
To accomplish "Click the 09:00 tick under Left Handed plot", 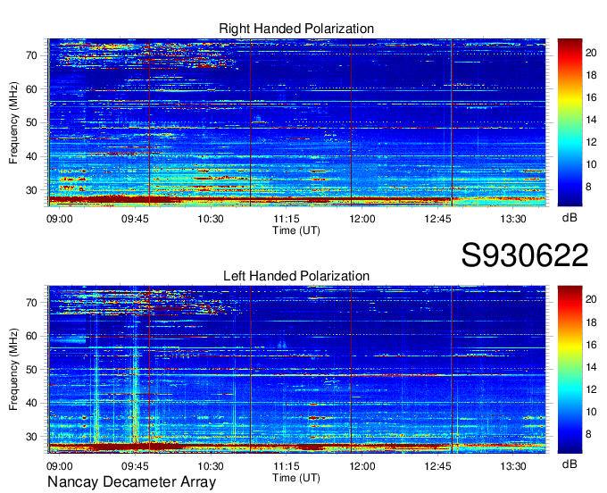I will tap(60, 466).
